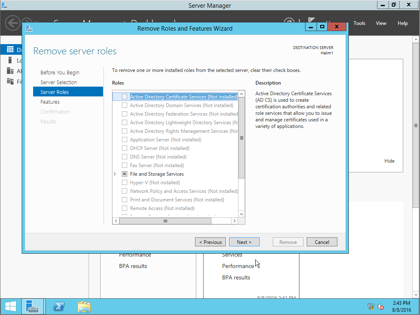Screen dimensions: 420x315
Task: Open the View menu
Action: (x=381, y=23)
